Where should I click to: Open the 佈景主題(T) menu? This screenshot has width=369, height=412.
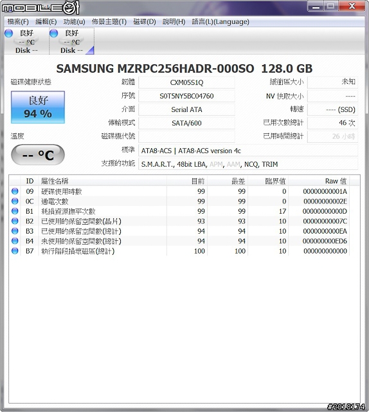click(x=109, y=21)
